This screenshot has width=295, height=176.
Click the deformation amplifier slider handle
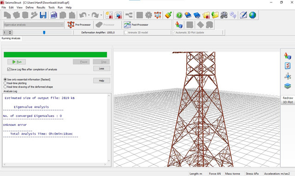pos(44,33)
